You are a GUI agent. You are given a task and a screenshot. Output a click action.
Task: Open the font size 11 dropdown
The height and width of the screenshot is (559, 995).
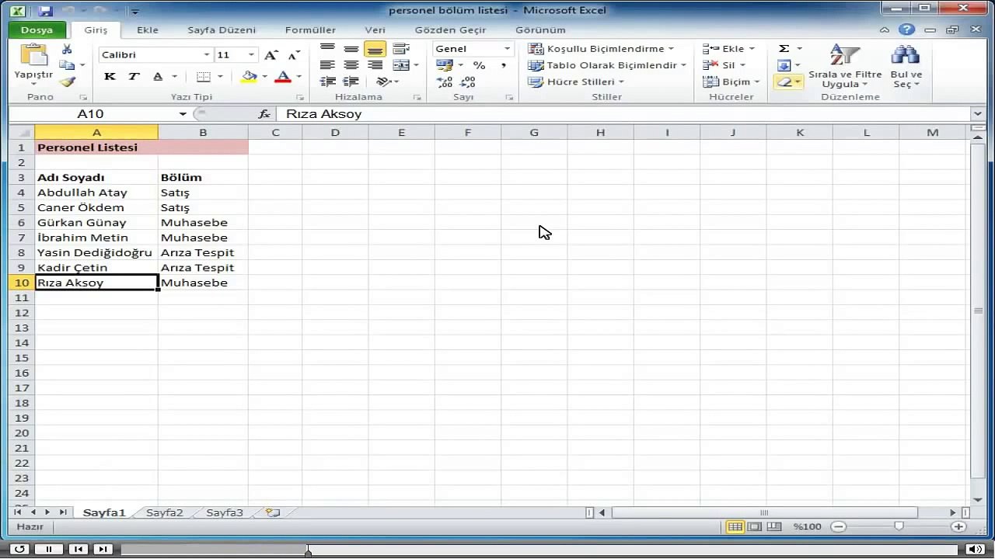pyautogui.click(x=251, y=54)
